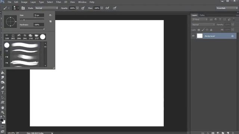Hide the Background layer

pos(193,36)
